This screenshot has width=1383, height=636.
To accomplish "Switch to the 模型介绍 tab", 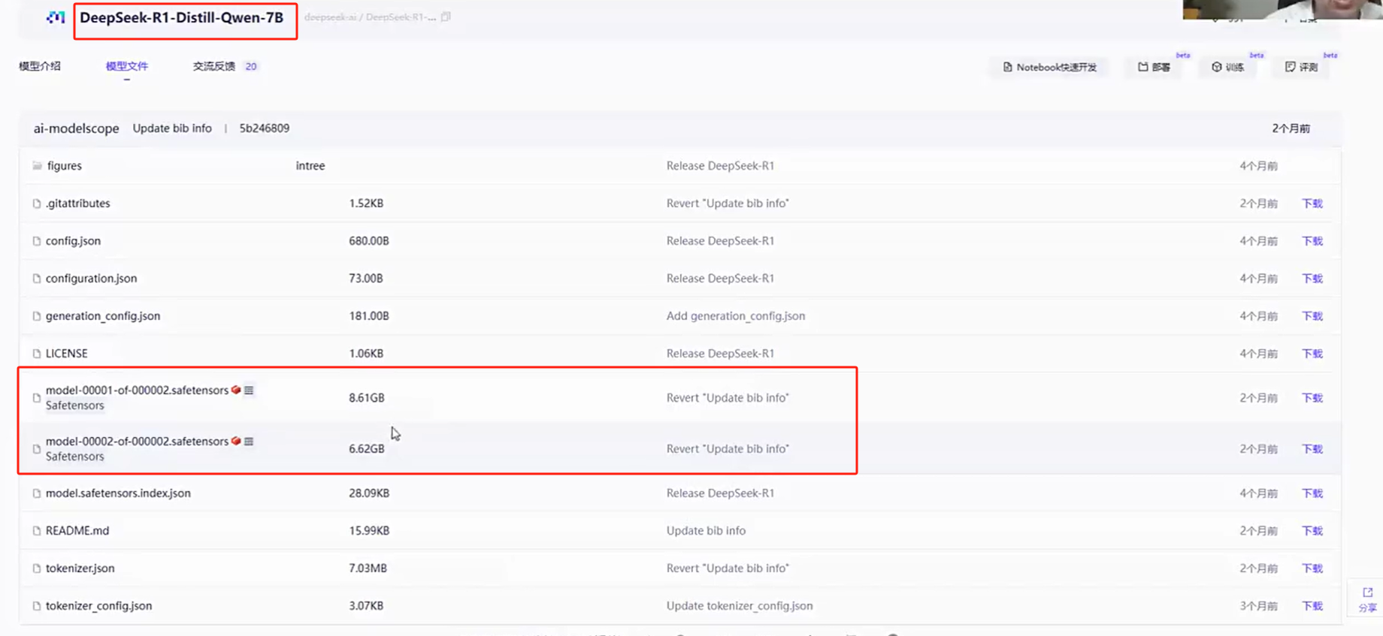I will pyautogui.click(x=40, y=66).
